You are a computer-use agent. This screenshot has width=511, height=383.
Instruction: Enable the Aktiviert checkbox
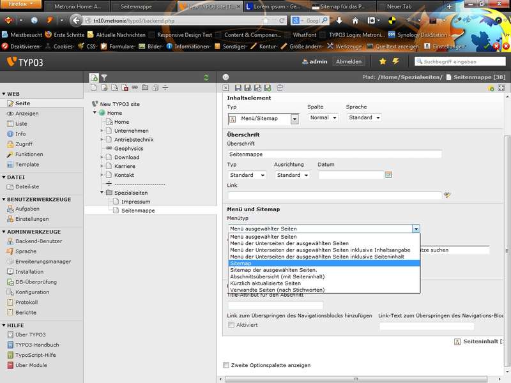(231, 325)
